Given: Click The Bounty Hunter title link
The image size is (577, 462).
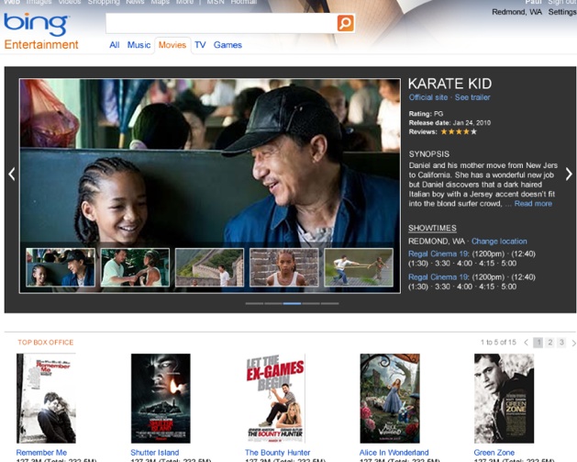Looking at the screenshot, I should point(277,453).
